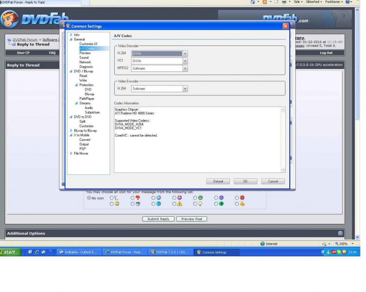366x292 pixels.
Task: Click the Preview Post button
Action: pyautogui.click(x=192, y=219)
